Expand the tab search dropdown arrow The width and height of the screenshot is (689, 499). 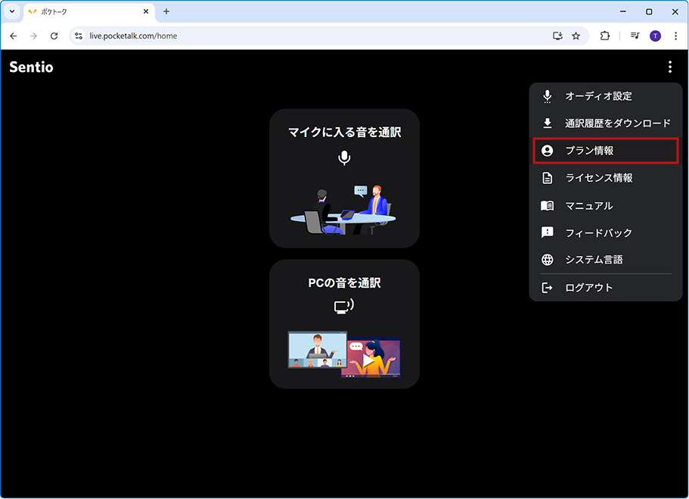coord(12,12)
